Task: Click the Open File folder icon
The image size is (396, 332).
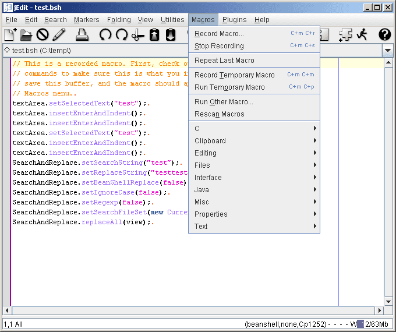Action: tap(26, 35)
